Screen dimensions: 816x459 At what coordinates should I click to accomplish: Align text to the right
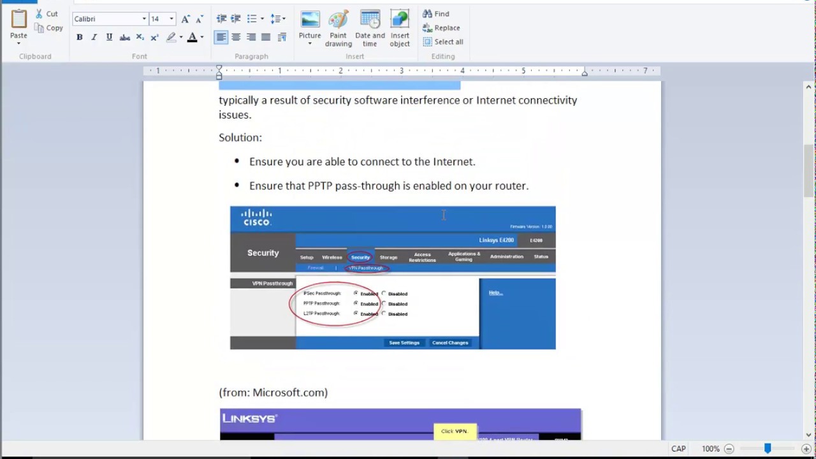[x=251, y=38]
